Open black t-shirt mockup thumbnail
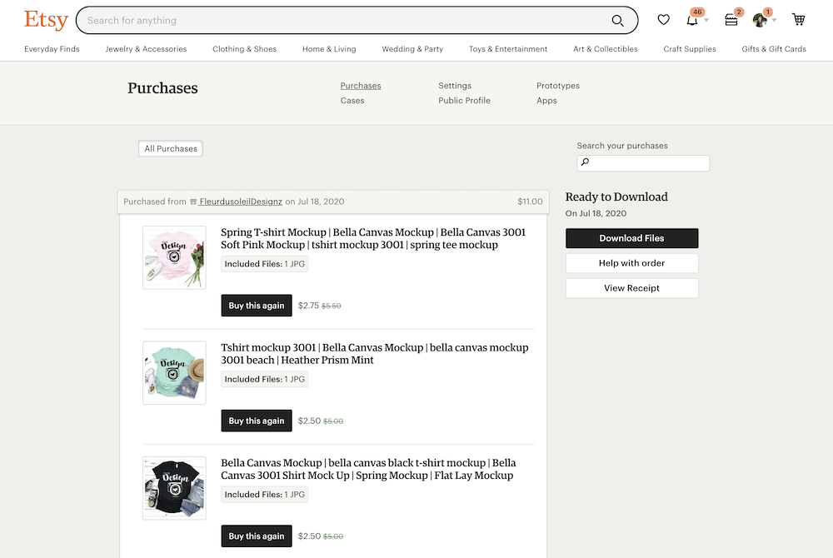833x558 pixels. (x=174, y=488)
